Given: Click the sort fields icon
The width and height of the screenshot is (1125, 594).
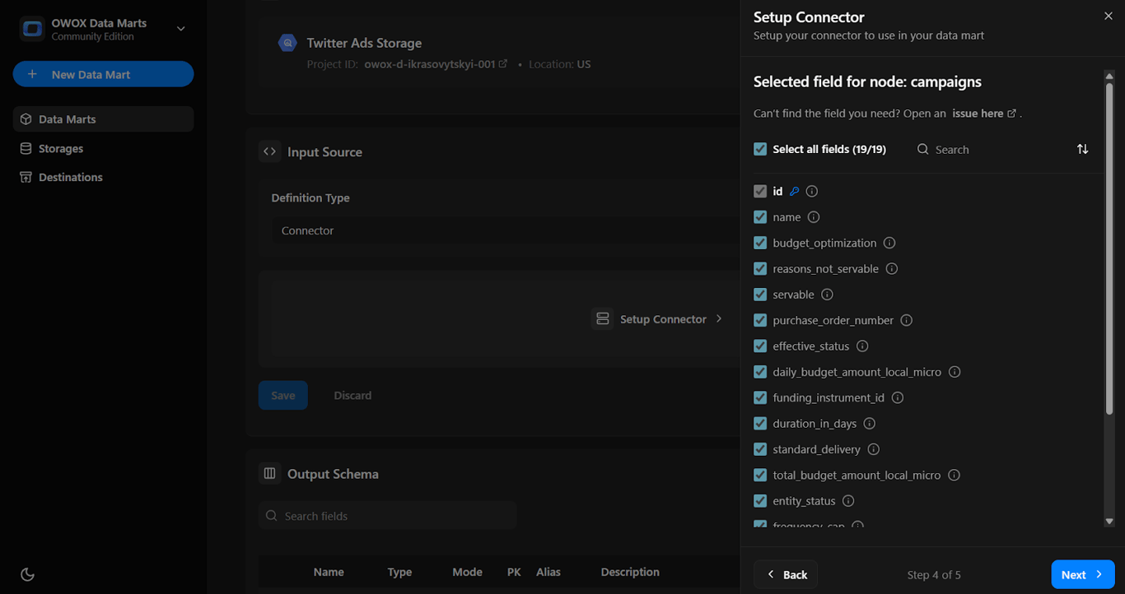Looking at the screenshot, I should coord(1082,149).
